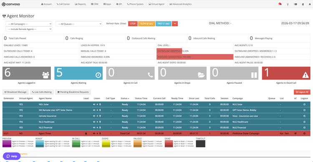Image resolution: width=313 pixels, height=162 pixels.
Task: Click the black Timeout legend swatch
Action: [201, 144]
